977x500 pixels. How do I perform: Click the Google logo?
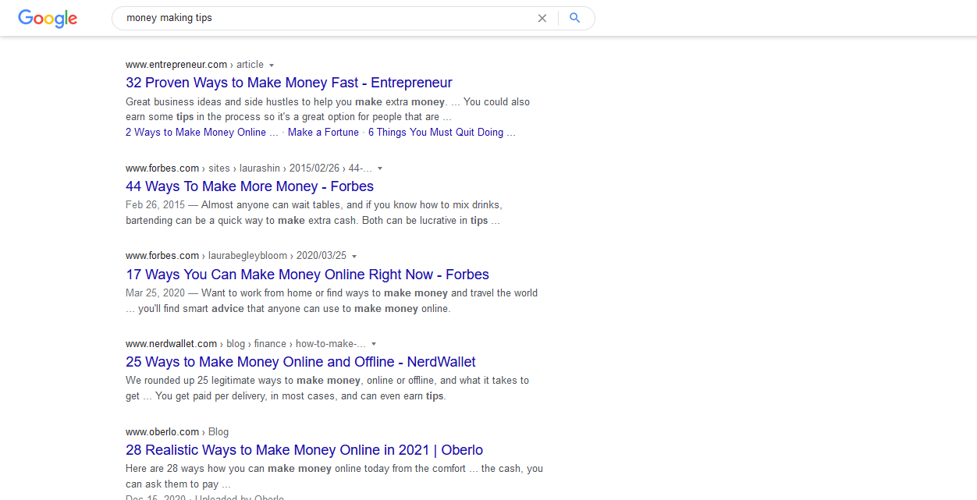(48, 18)
